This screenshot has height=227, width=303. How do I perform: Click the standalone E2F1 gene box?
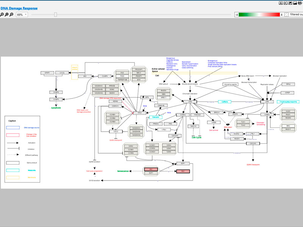(183, 163)
